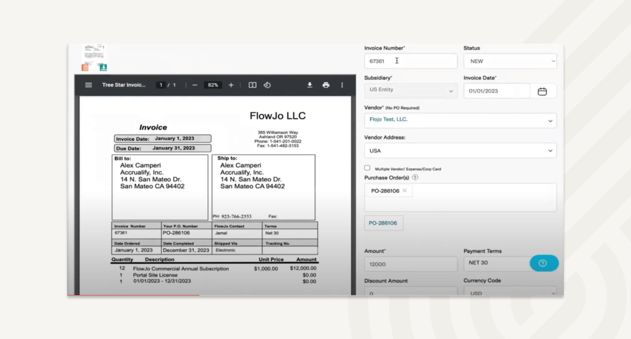Click FlowJo Commercial Annual Subscription line
Viewport: 631px width, 339px height.
[x=181, y=269]
